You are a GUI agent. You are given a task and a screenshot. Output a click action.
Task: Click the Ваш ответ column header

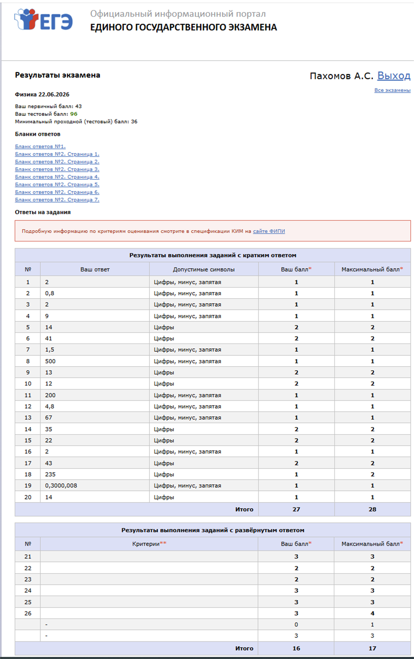coord(95,269)
